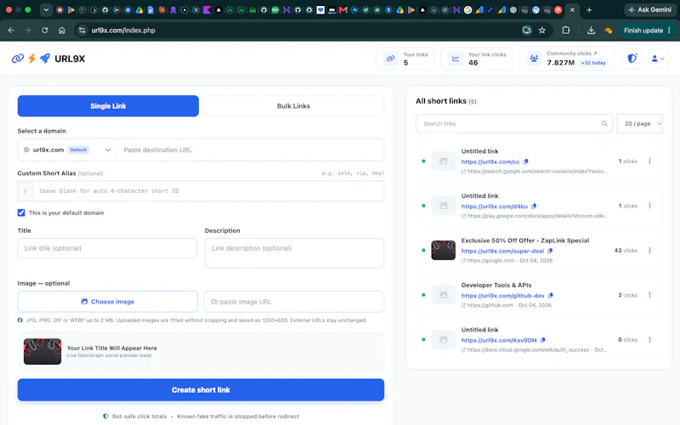Click the Your links chain icon
The height and width of the screenshot is (425, 680).
click(x=390, y=59)
